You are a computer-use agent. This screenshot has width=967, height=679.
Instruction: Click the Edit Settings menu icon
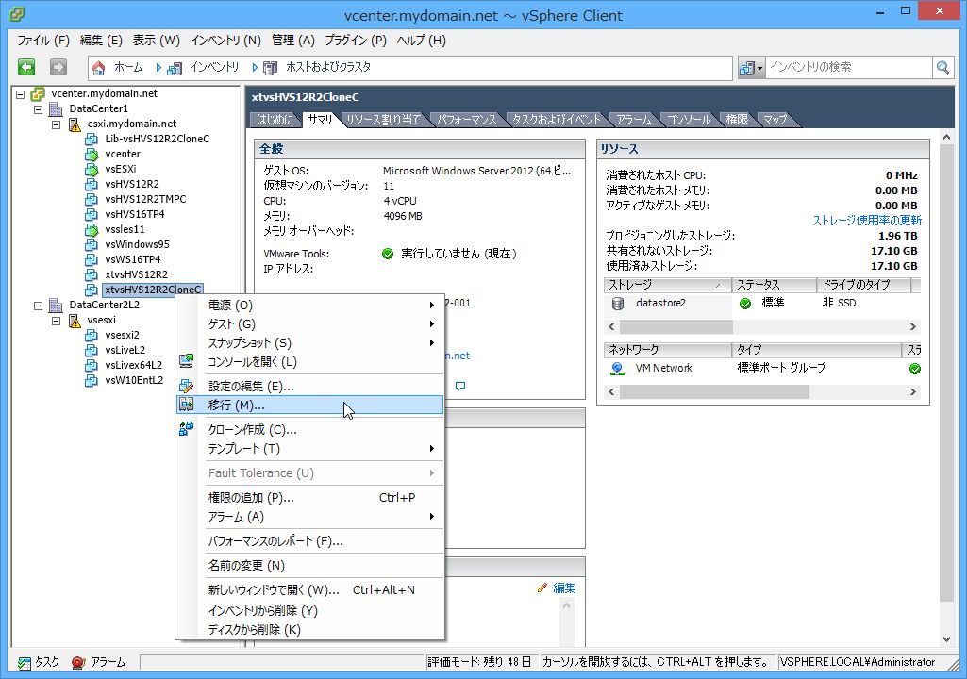tap(186, 386)
